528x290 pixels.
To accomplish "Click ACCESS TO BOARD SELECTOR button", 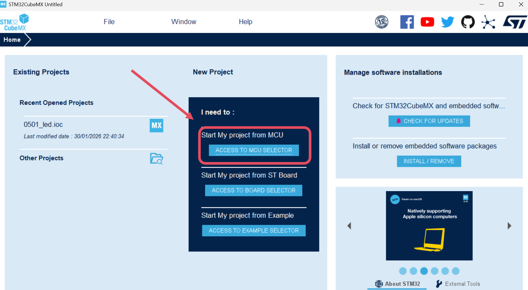I will (254, 190).
